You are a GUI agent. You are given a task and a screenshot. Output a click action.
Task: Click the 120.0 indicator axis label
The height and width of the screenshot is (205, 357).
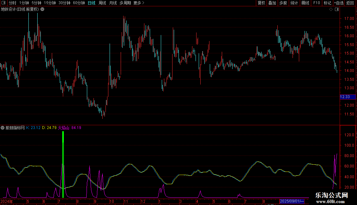pyautogui.click(x=349, y=135)
